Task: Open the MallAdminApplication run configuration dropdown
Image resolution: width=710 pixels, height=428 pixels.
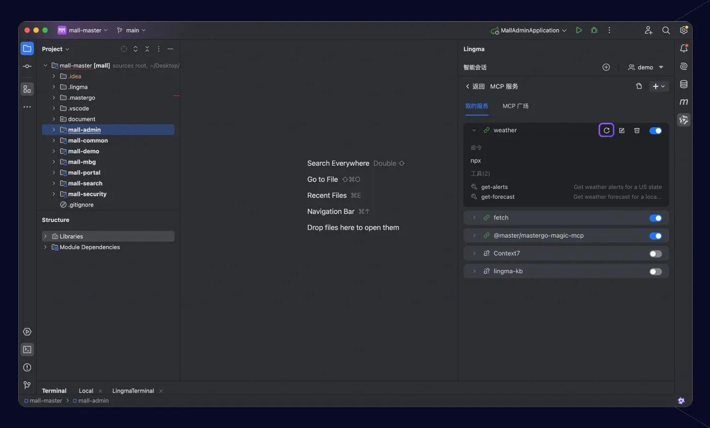Action: pos(528,30)
